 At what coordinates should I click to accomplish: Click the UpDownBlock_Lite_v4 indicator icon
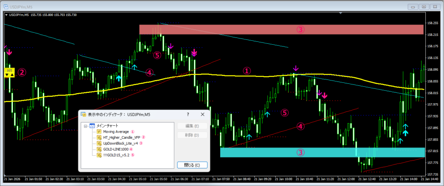pyautogui.click(x=99, y=143)
